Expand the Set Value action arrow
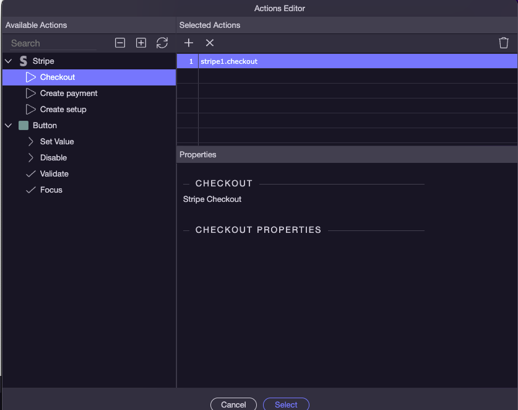The width and height of the screenshot is (518, 410). [31, 141]
